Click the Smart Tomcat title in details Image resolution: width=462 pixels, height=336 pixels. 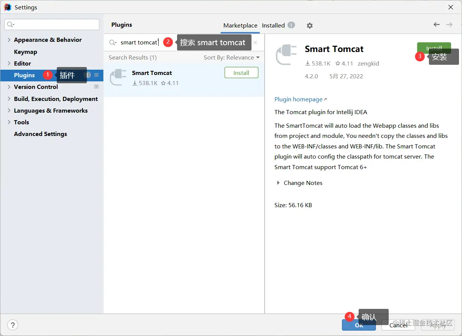334,49
